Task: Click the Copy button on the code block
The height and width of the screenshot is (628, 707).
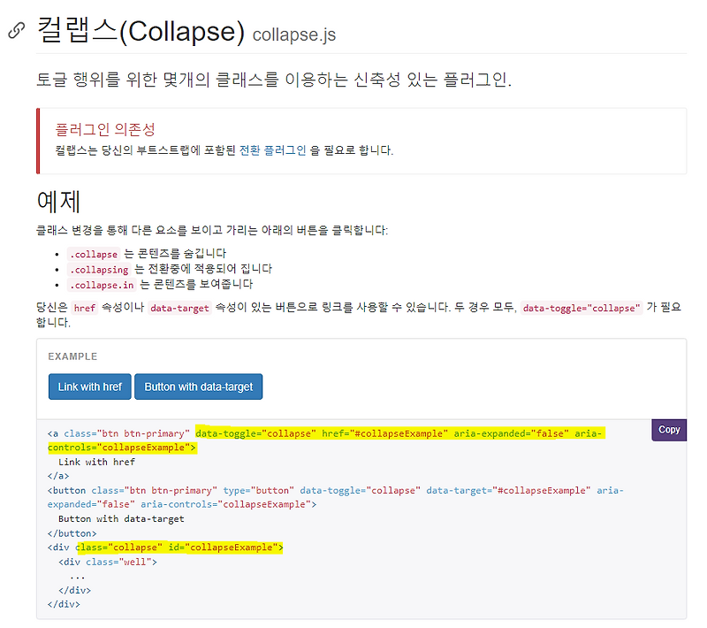Action: (669, 429)
